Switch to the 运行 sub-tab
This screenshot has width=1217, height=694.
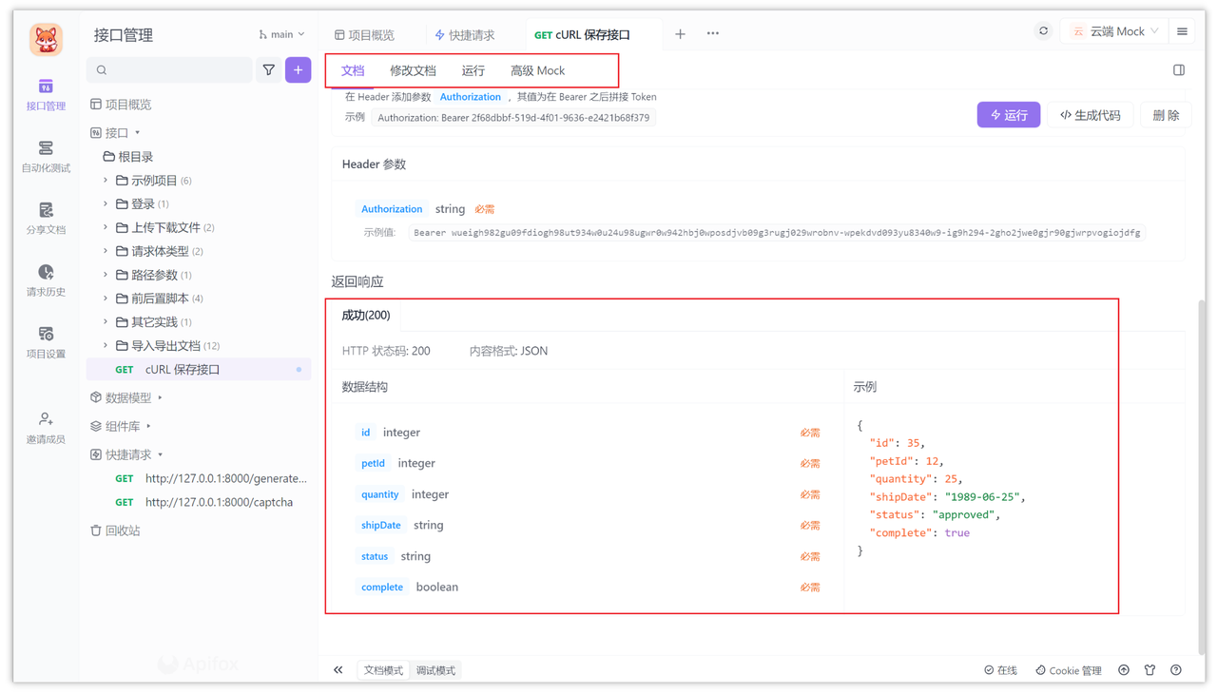[473, 70]
